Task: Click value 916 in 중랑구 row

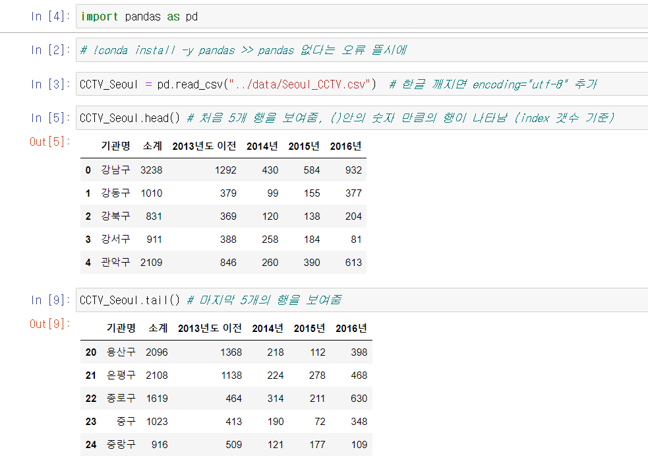Action: coord(160,445)
